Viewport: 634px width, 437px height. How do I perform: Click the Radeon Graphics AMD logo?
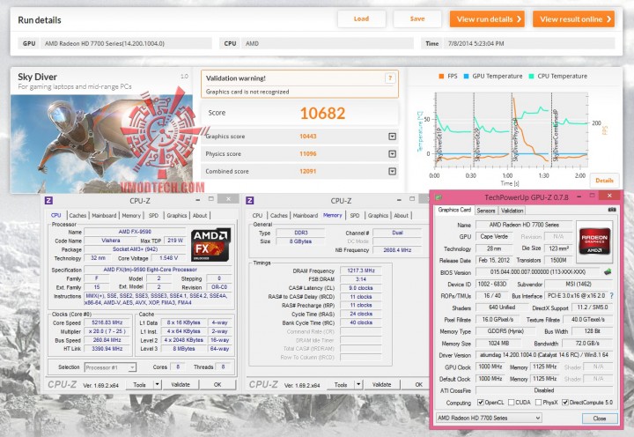pos(594,242)
